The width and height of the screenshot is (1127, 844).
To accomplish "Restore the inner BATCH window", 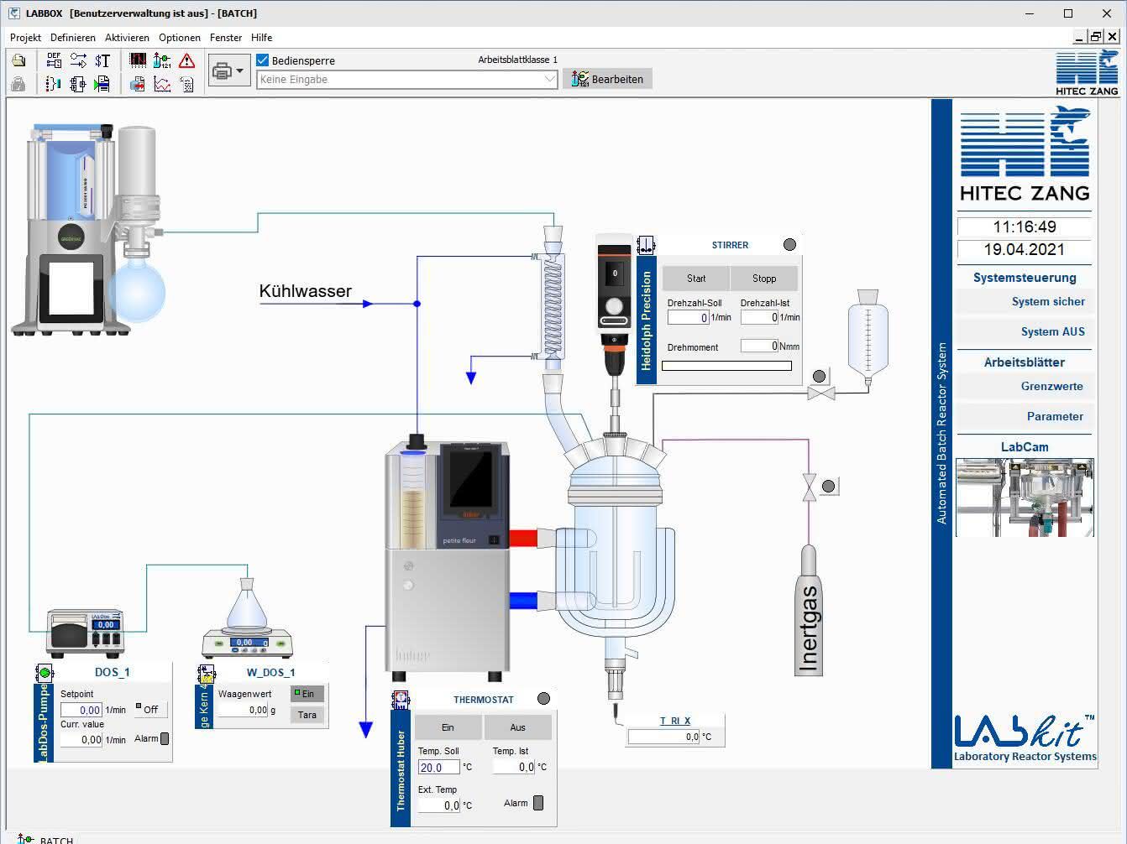I will point(1096,36).
